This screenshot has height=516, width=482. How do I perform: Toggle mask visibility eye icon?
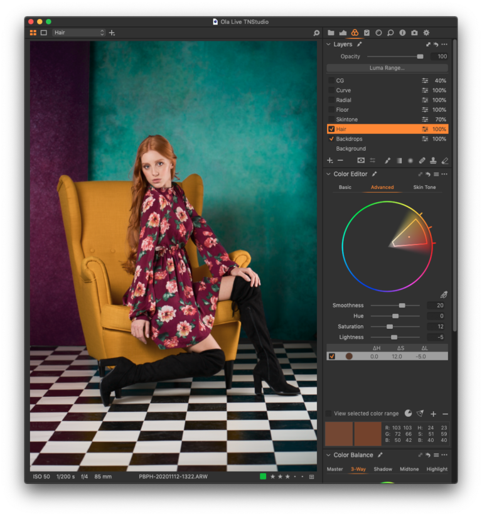click(361, 161)
